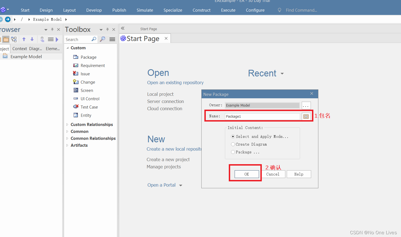Click the Find Command lightbulb icon
Viewport: 401px width, 237px height.
(x=280, y=10)
